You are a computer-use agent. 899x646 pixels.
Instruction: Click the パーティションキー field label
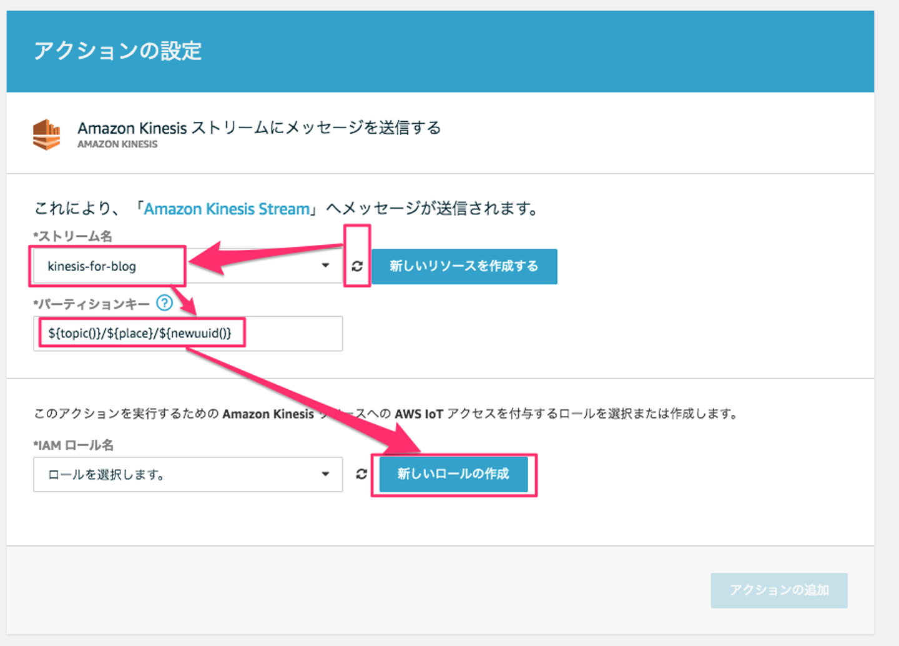coord(92,304)
